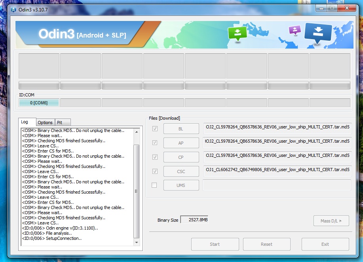363x262 pixels.
Task: Click the log scrollbar down arrow
Action: point(137,242)
